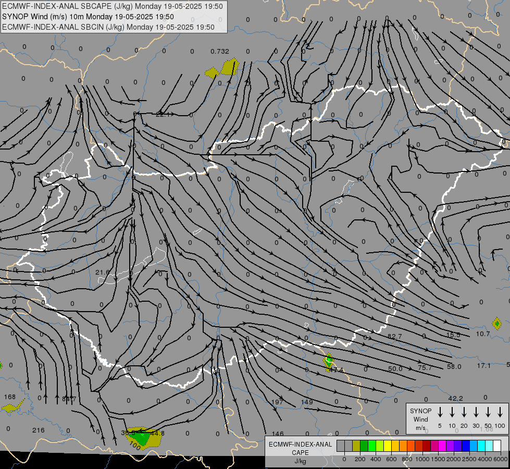Click the 216 value on the map

[39, 430]
